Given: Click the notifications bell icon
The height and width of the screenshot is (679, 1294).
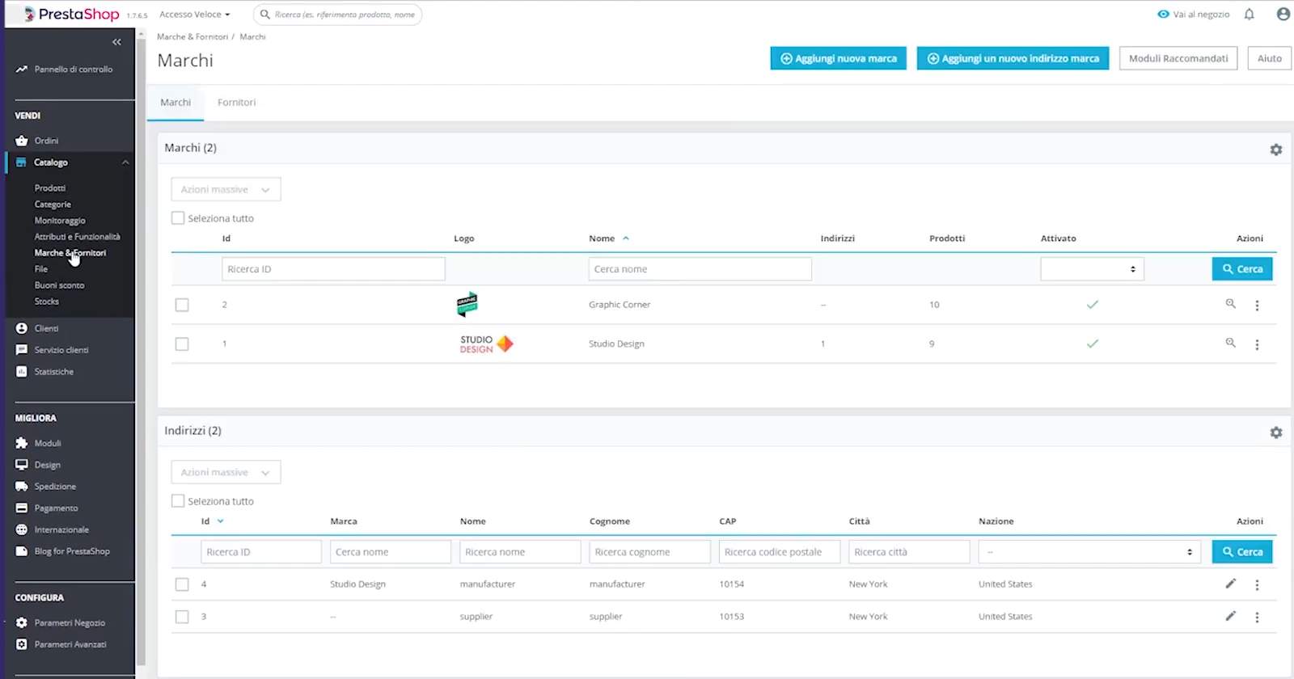Looking at the screenshot, I should point(1249,14).
